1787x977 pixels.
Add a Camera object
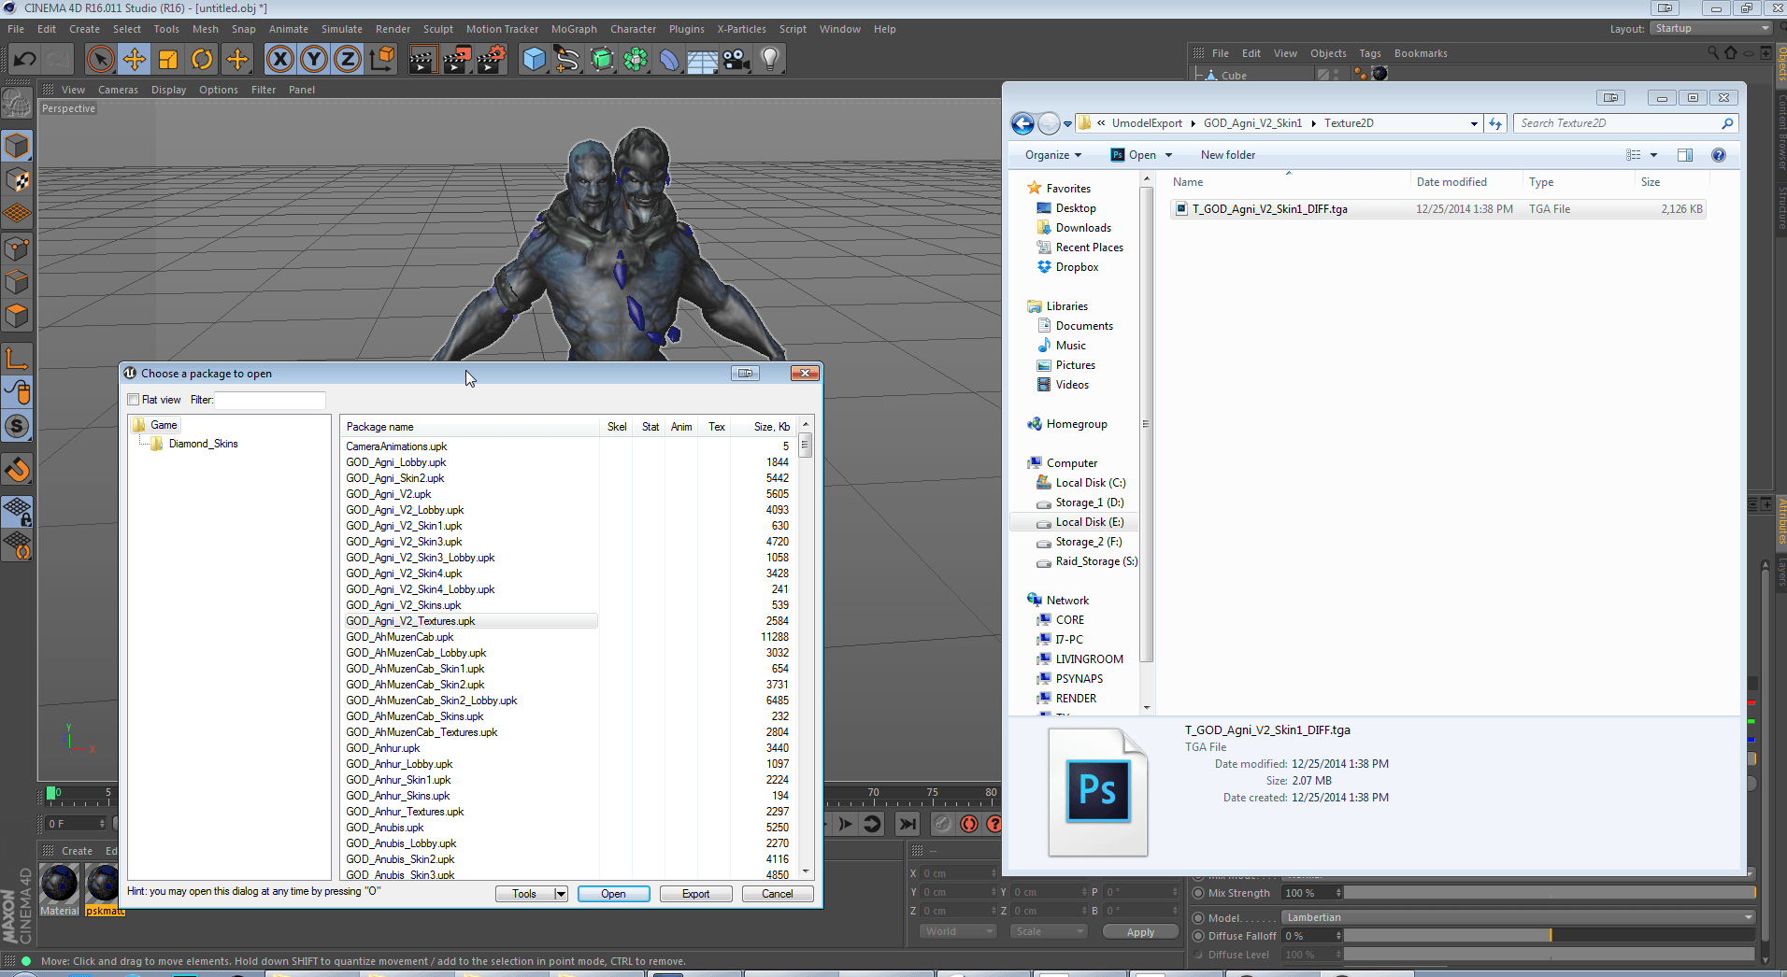tap(736, 60)
